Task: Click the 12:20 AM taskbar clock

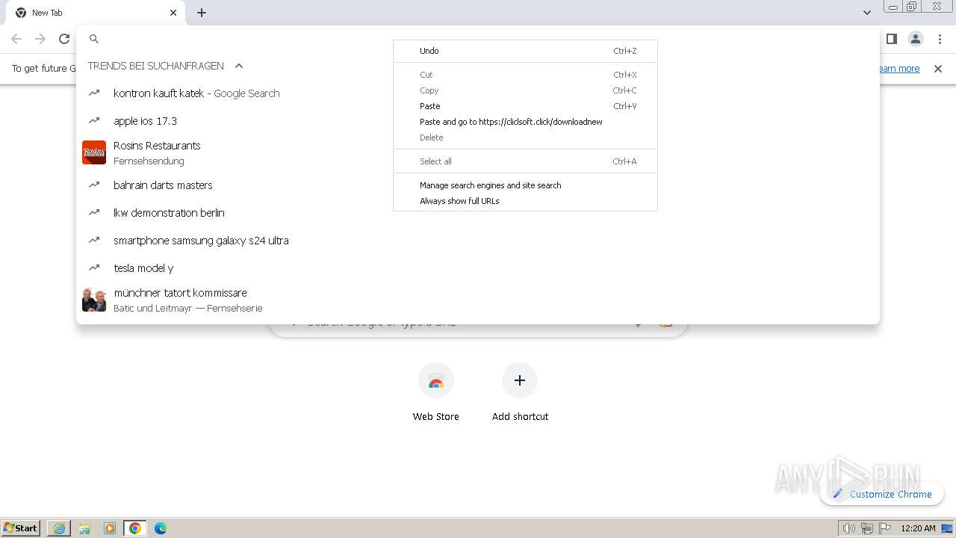Action: click(918, 528)
